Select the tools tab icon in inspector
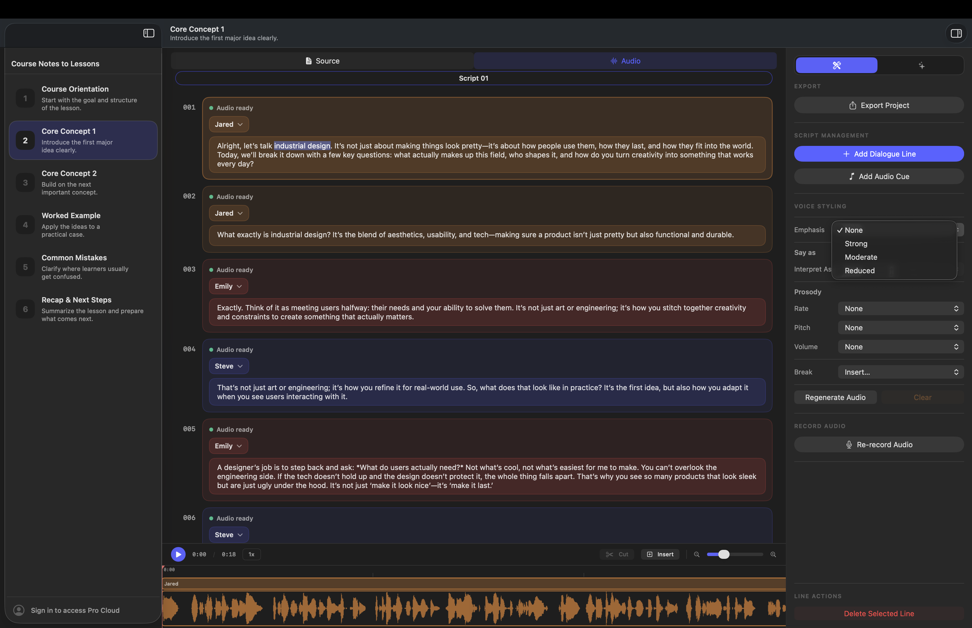Image resolution: width=972 pixels, height=628 pixels. coord(837,65)
